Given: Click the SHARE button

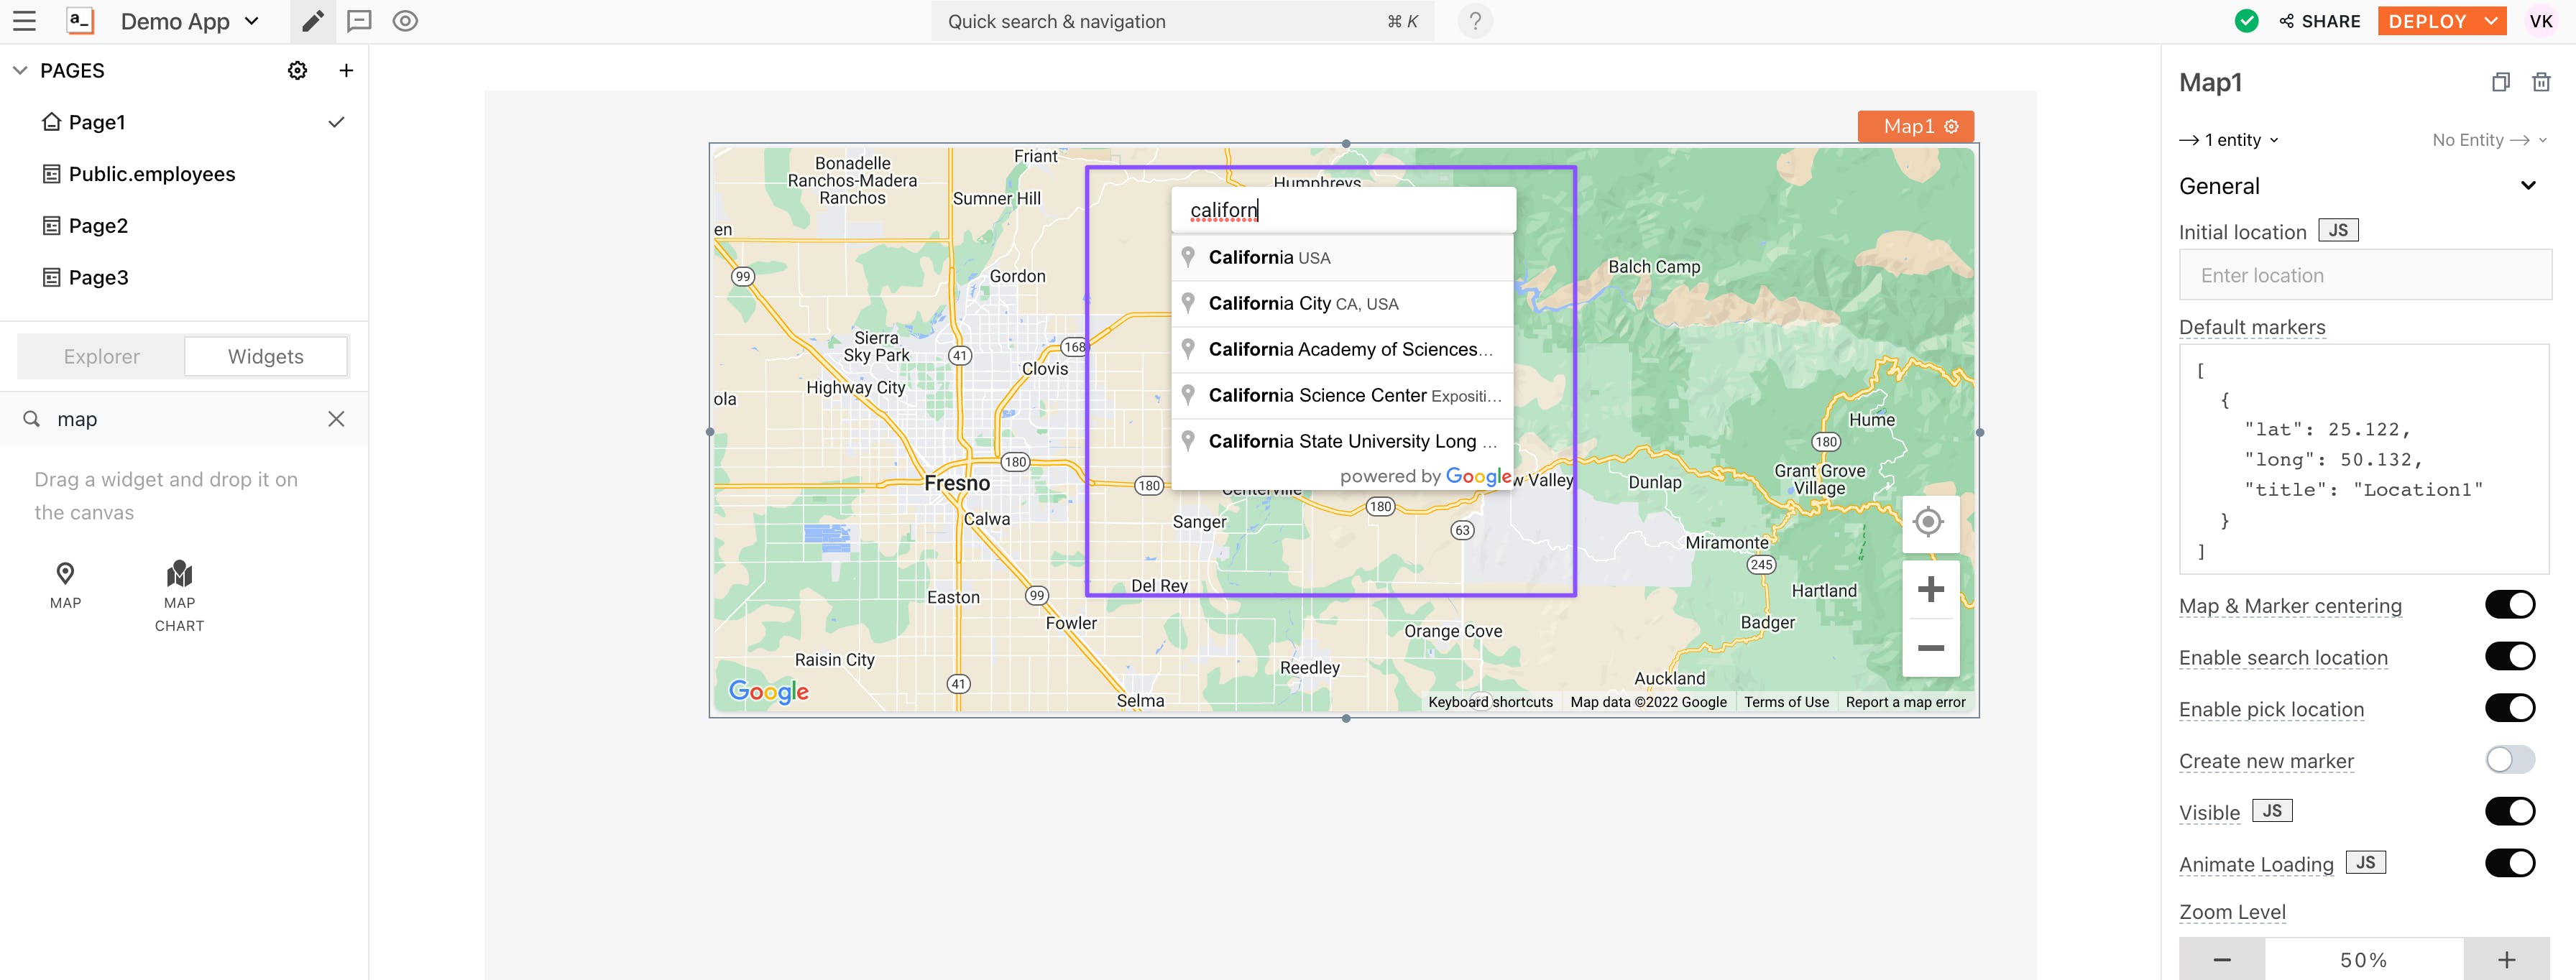Looking at the screenshot, I should [2320, 21].
